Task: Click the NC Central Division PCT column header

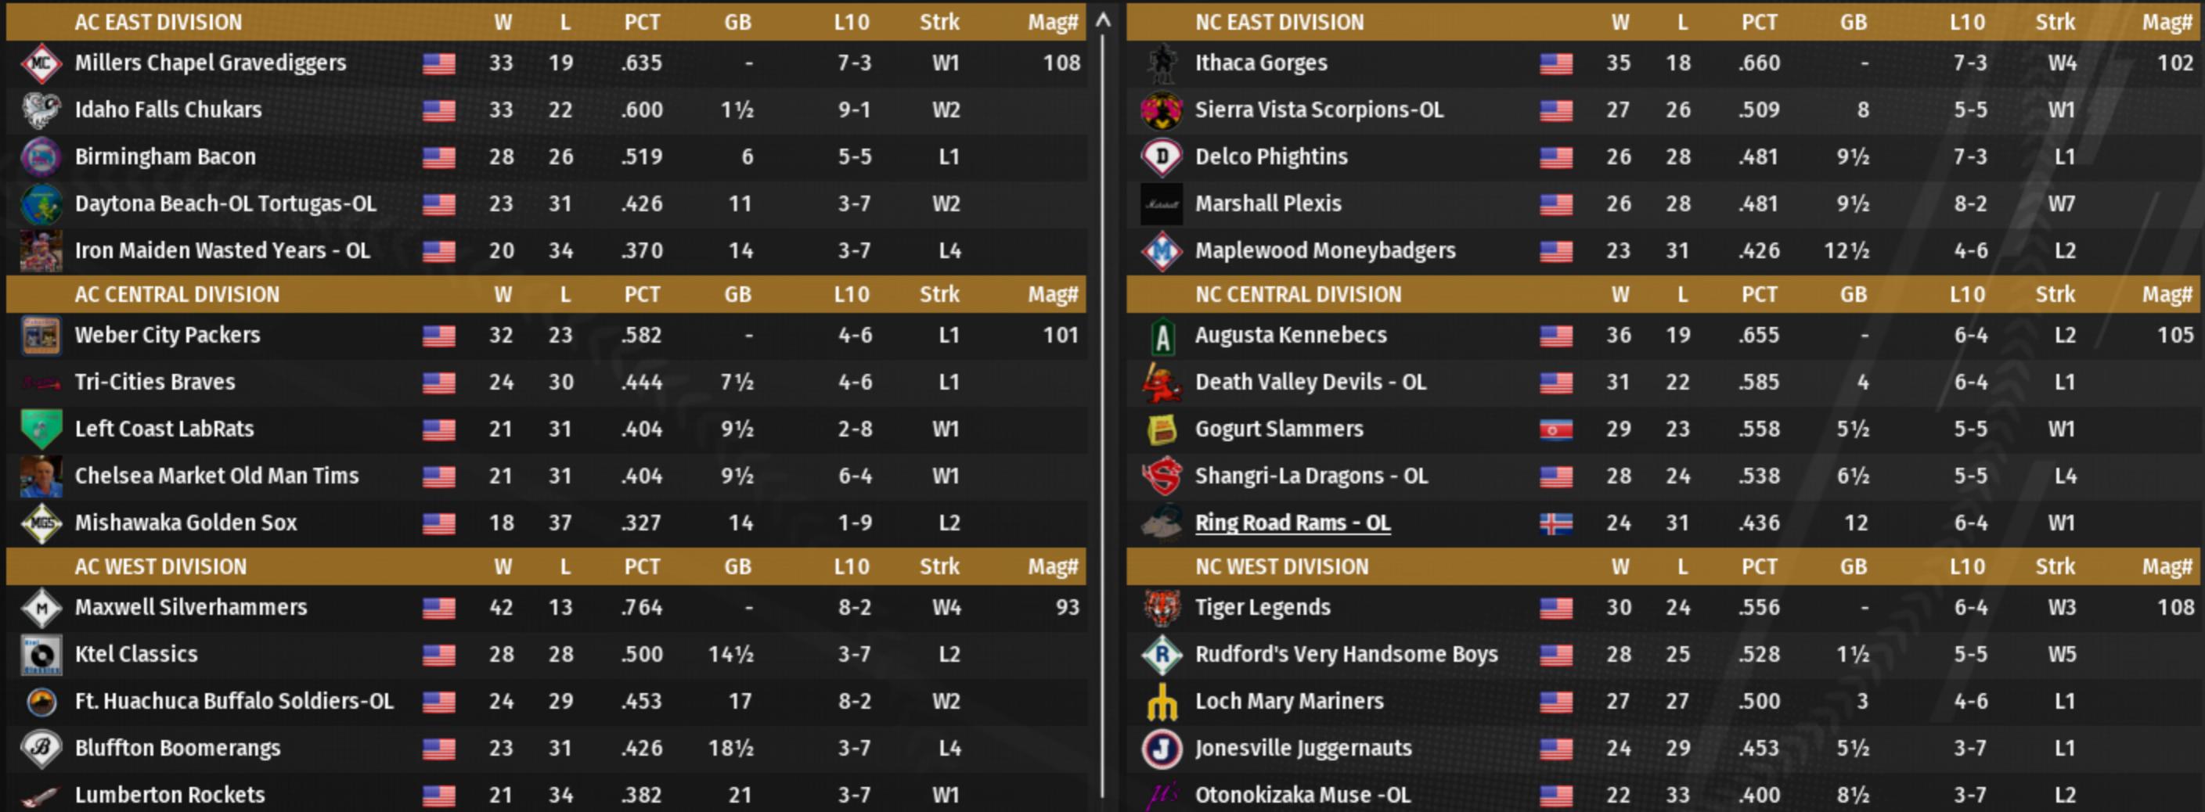Action: click(1759, 294)
